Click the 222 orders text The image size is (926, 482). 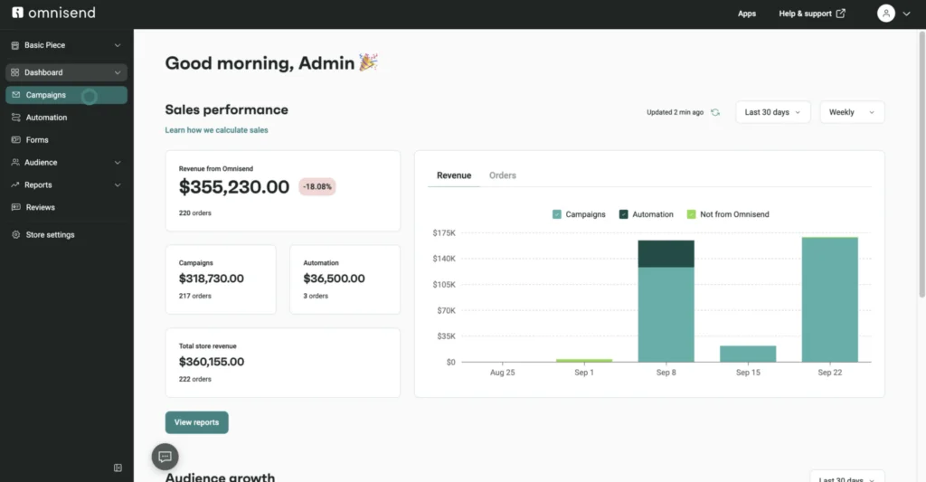(x=195, y=379)
